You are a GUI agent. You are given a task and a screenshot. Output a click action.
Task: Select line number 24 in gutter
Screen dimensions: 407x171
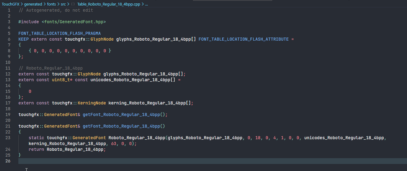pos(8,149)
